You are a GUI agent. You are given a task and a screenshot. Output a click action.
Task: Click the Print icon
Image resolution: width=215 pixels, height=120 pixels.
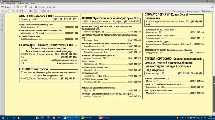tap(26, 7)
